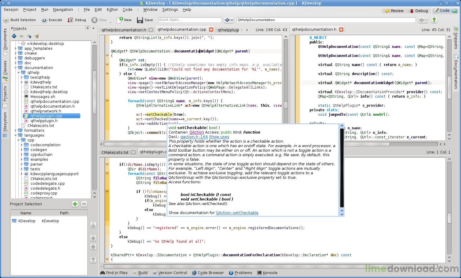Open the Konsole tool view
The height and width of the screenshot is (278, 461).
(x=267, y=273)
